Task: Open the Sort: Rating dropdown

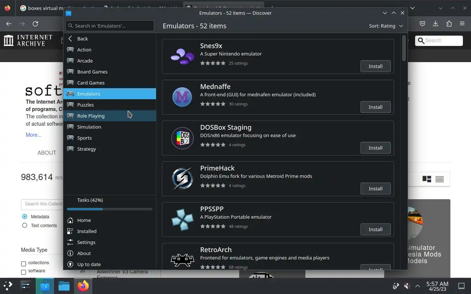Action: (x=386, y=26)
